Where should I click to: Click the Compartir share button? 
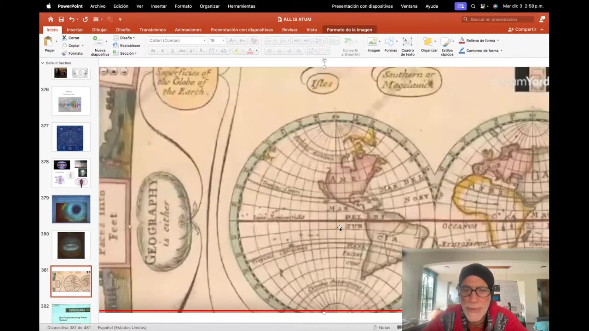coord(522,29)
